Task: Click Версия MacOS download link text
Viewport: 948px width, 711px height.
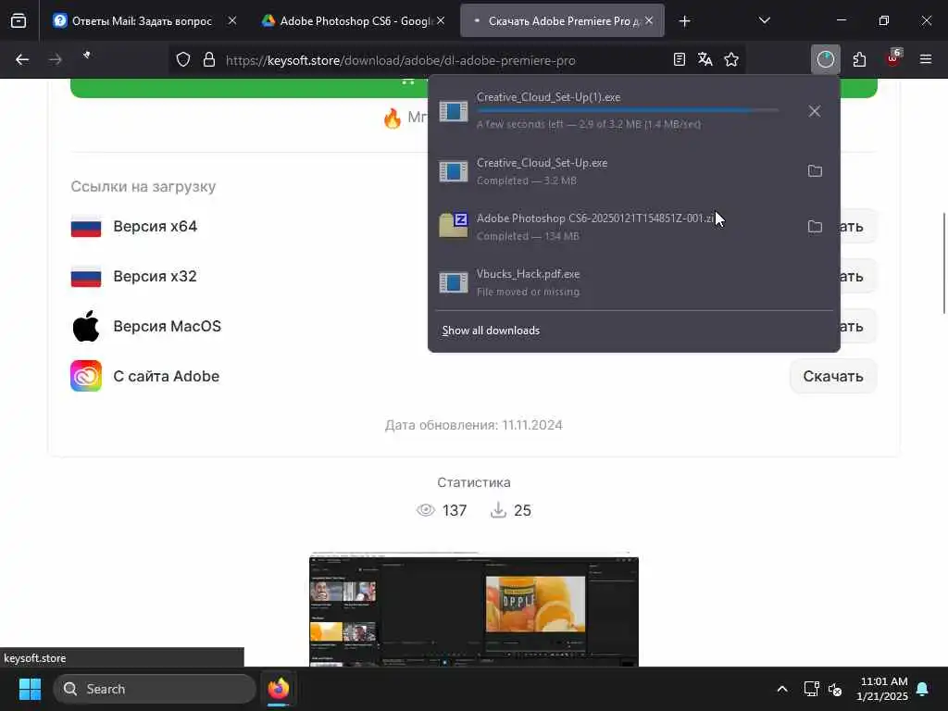Action: coord(168,327)
